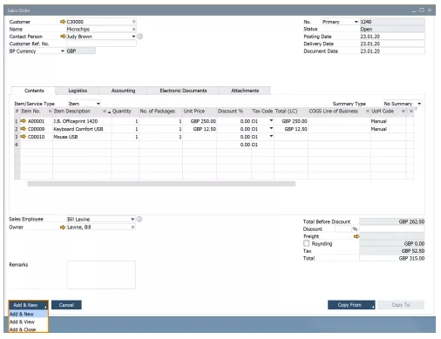Open the Tax Code dropdown in row 2

point(271,128)
